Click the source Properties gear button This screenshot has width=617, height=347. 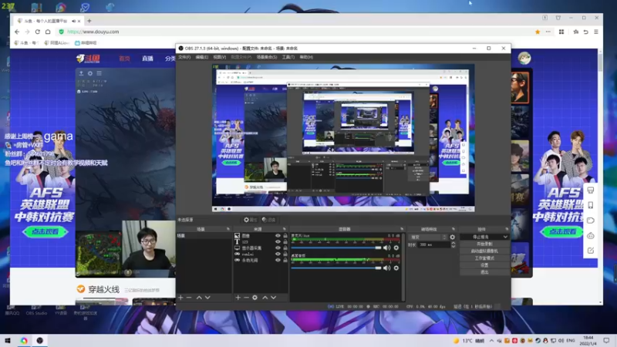pyautogui.click(x=250, y=220)
